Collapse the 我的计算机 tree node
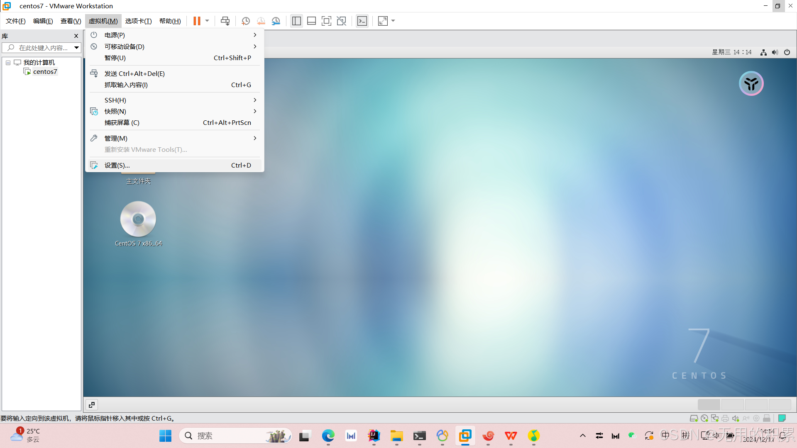This screenshot has height=448, width=797. [x=8, y=63]
